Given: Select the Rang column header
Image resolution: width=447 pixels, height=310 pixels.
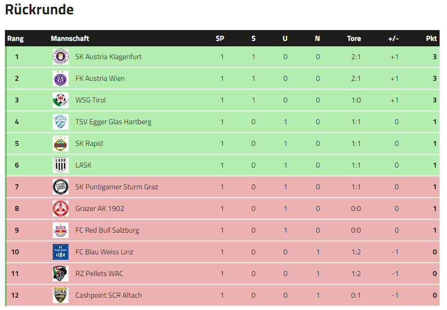Looking at the screenshot, I should 15,38.
